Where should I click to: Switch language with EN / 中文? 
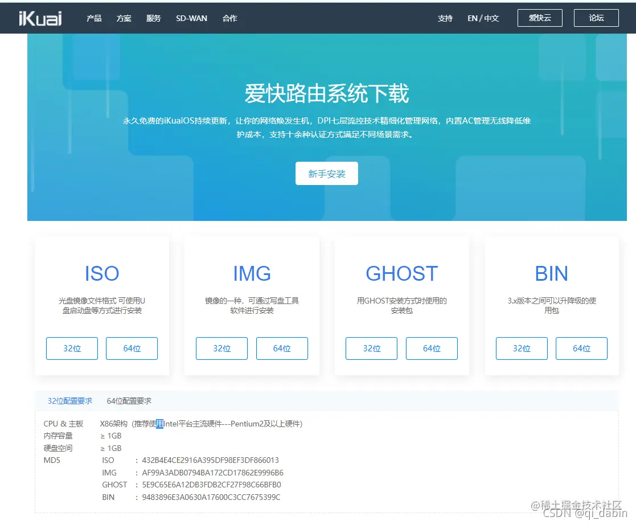click(x=483, y=18)
